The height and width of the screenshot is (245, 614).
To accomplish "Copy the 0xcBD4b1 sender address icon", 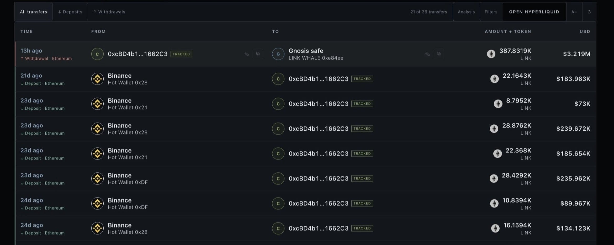I will click(x=258, y=54).
